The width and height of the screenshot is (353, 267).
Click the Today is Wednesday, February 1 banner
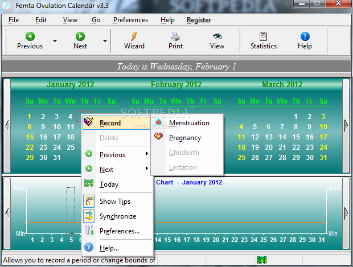point(176,67)
